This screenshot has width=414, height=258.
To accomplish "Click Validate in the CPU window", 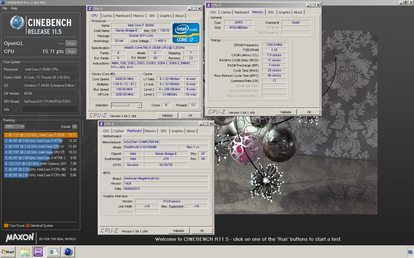I will click(167, 116).
